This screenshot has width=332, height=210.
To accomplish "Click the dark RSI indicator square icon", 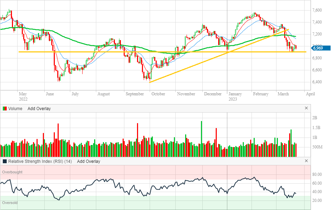I will [x=5, y=161].
